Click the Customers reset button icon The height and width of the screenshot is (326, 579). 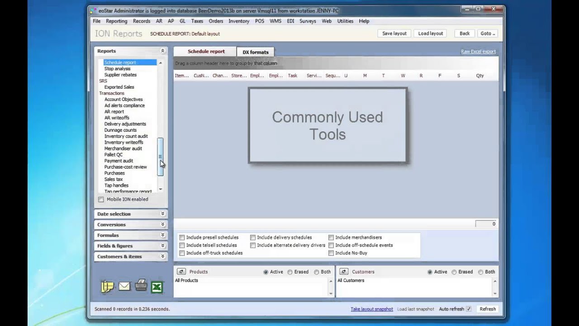coord(344,272)
